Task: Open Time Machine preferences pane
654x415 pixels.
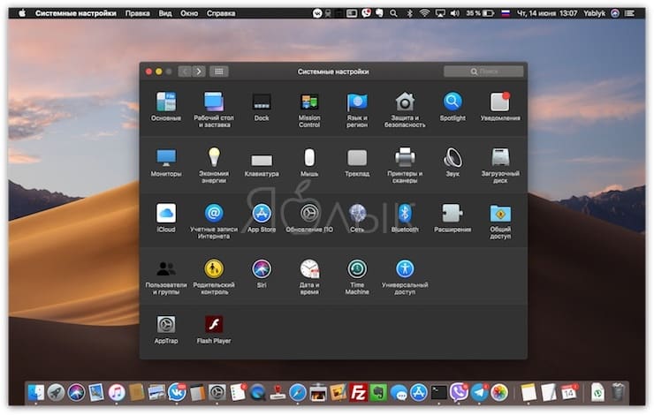Action: tap(357, 277)
